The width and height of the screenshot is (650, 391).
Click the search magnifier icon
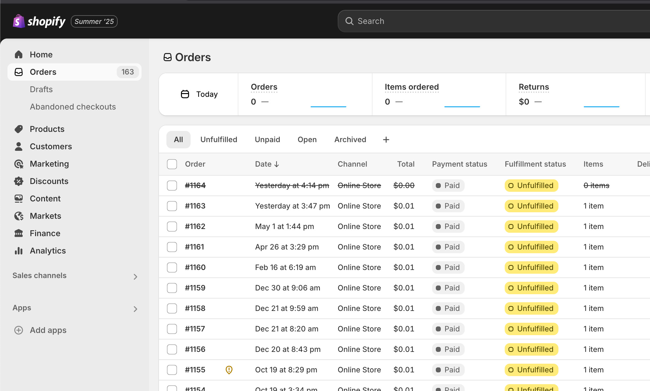click(x=350, y=21)
